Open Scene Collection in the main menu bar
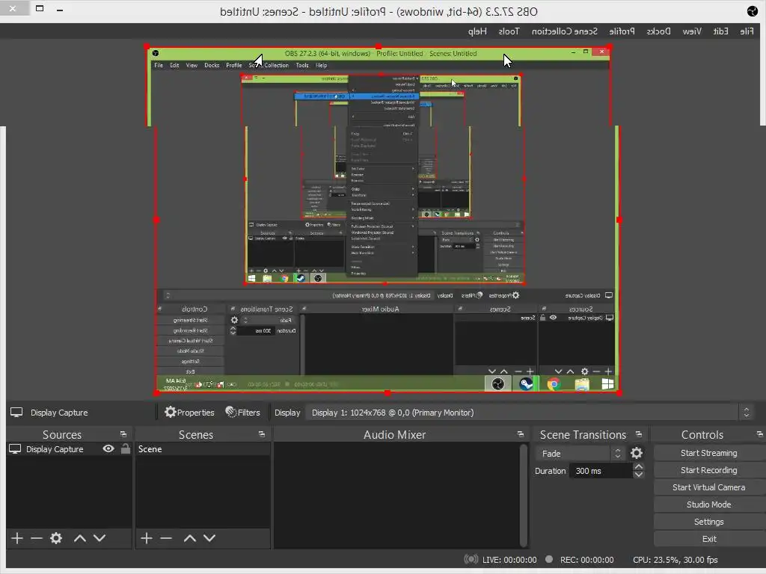This screenshot has width=766, height=574. pos(565,31)
